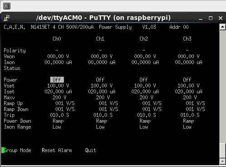
Task: Select the Ch1 Ramp Up 001 V/S value
Action: pyautogui.click(x=108, y=103)
